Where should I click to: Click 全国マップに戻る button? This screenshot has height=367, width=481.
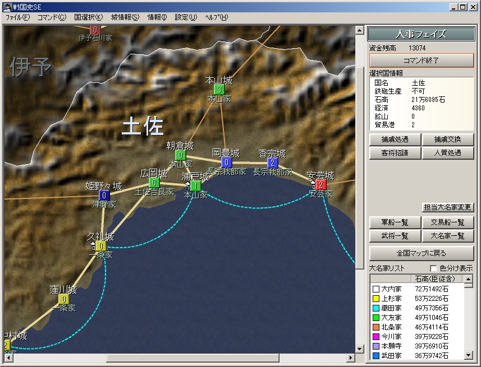tap(422, 253)
